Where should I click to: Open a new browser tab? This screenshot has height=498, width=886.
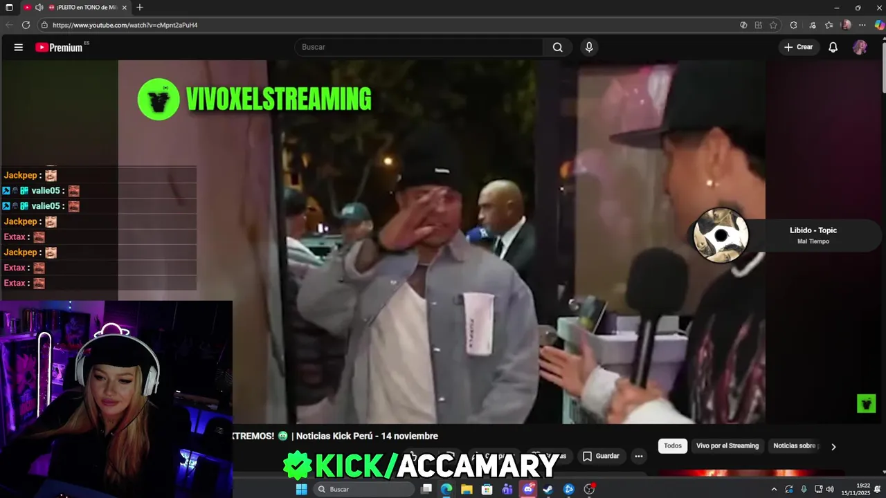tap(140, 8)
